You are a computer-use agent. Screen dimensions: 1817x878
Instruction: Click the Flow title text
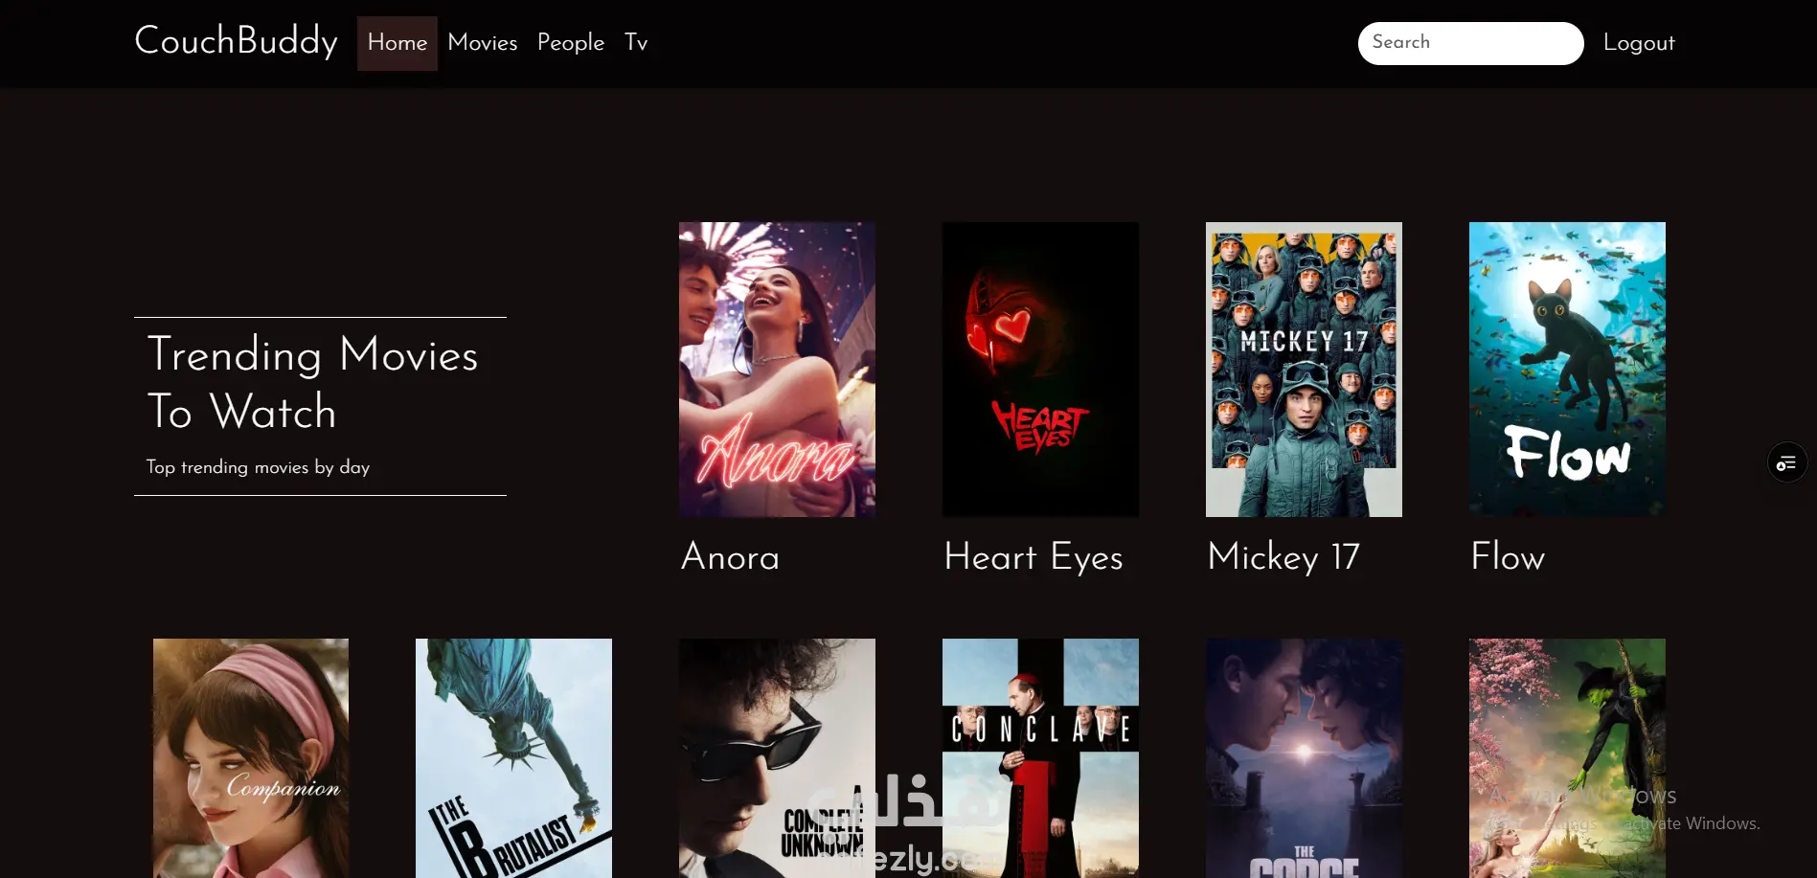point(1508,557)
